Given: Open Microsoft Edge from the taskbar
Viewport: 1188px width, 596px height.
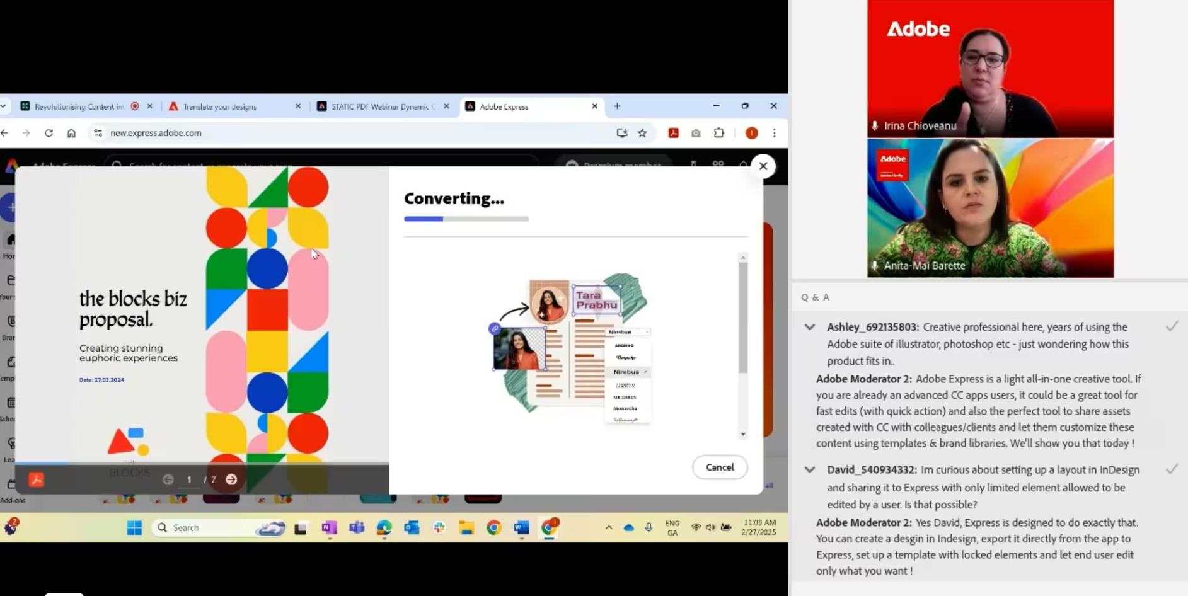Looking at the screenshot, I should tap(384, 528).
